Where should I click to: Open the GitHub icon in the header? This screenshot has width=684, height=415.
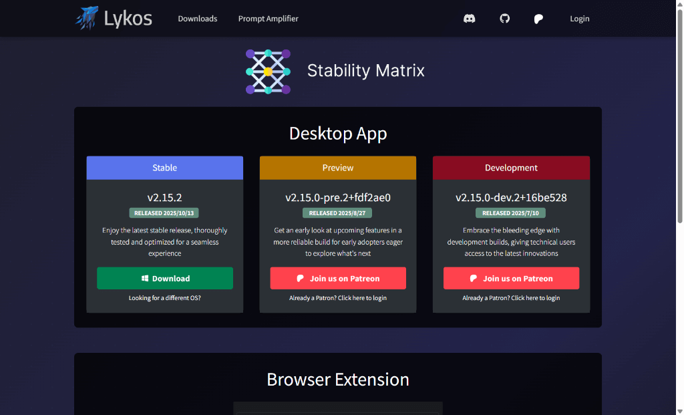(x=505, y=19)
